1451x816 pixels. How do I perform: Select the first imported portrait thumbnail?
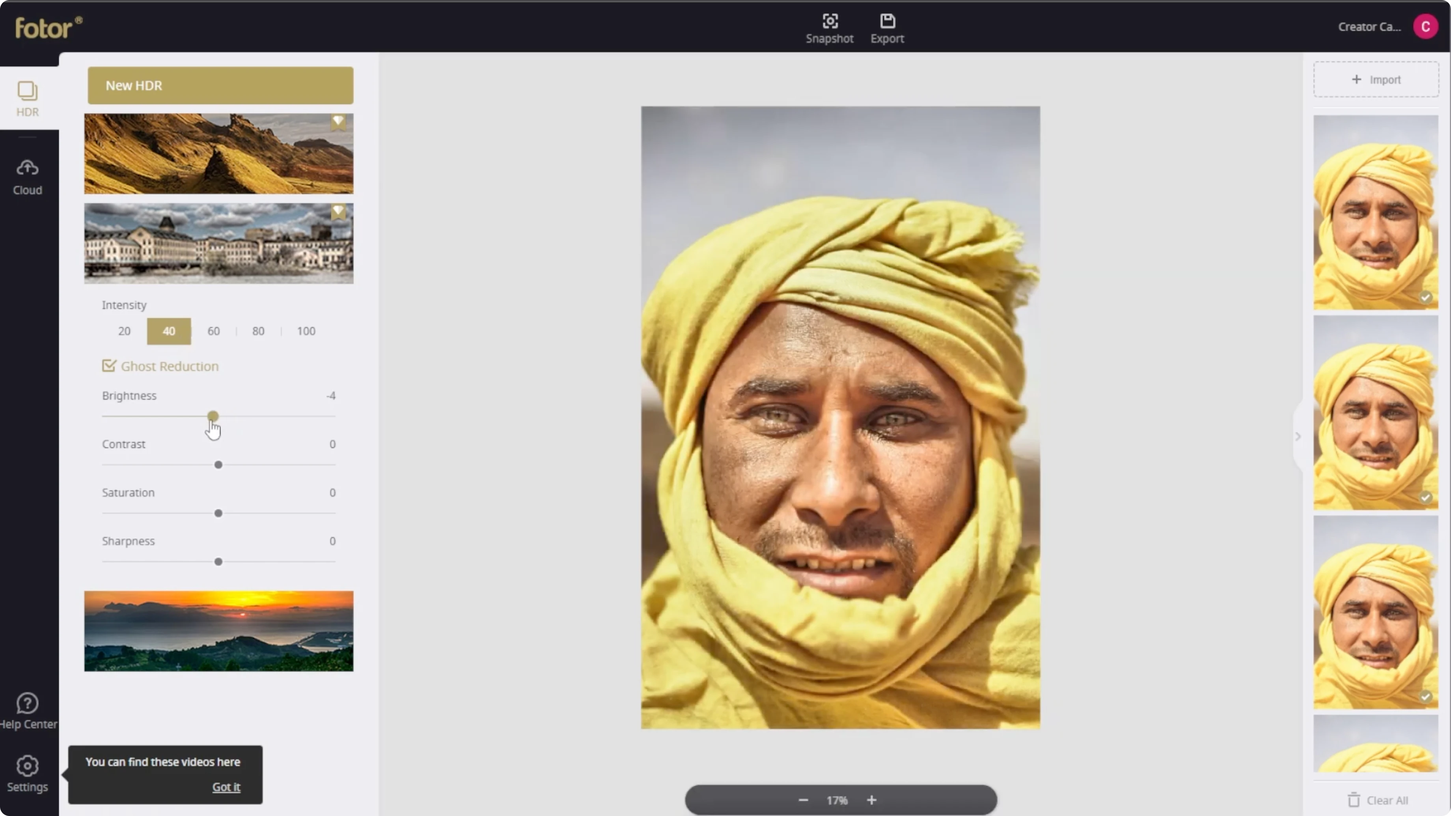(1376, 212)
